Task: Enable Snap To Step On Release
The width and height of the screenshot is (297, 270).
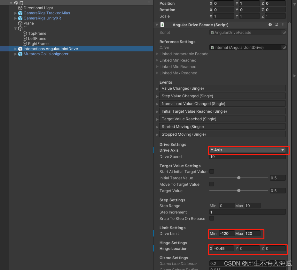Action: pos(211,218)
